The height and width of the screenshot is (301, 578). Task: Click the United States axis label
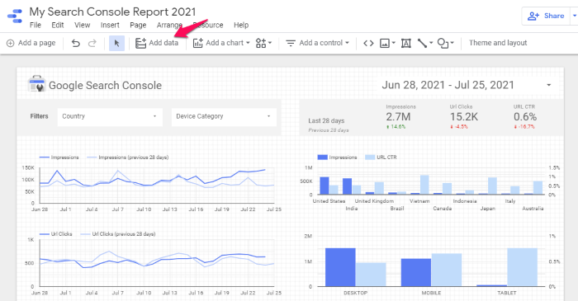click(329, 201)
